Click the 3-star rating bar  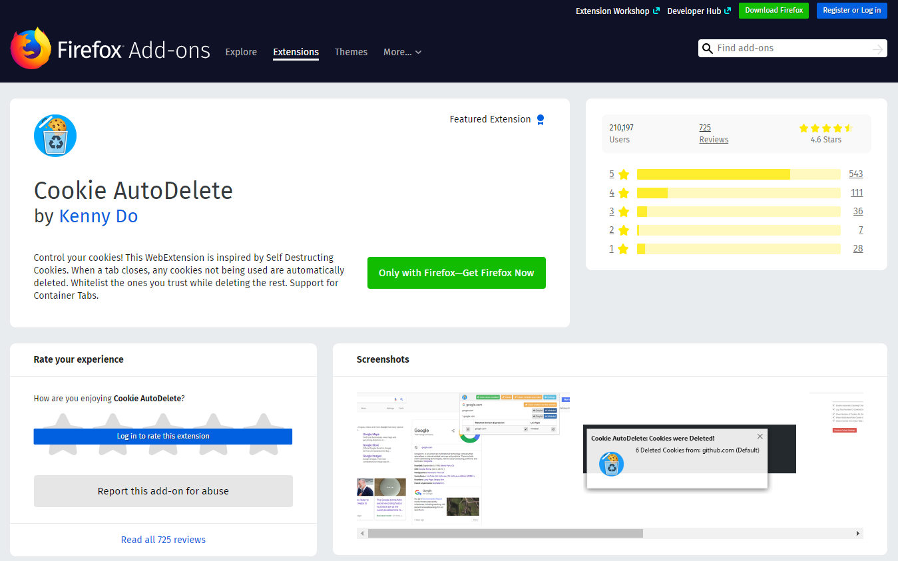pyautogui.click(x=739, y=212)
